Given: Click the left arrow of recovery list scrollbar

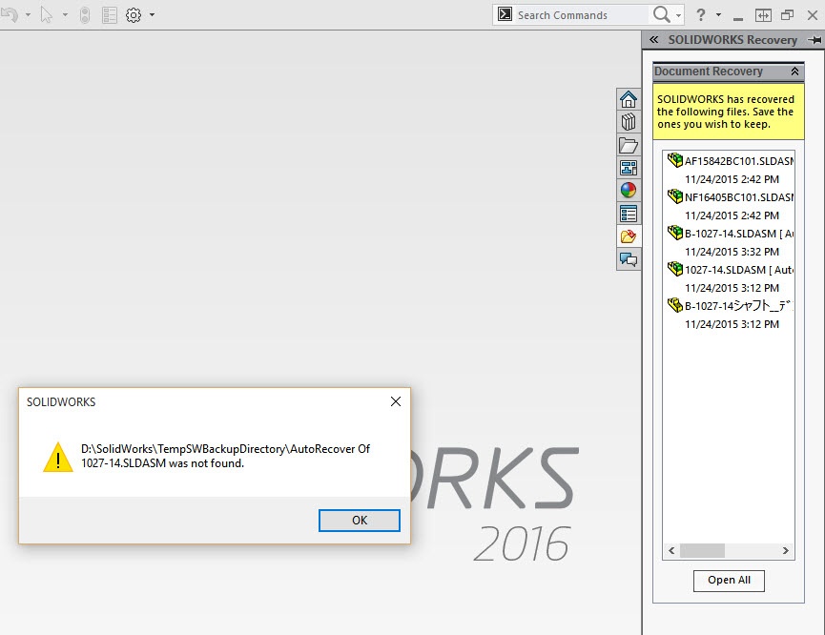Looking at the screenshot, I should [x=671, y=550].
